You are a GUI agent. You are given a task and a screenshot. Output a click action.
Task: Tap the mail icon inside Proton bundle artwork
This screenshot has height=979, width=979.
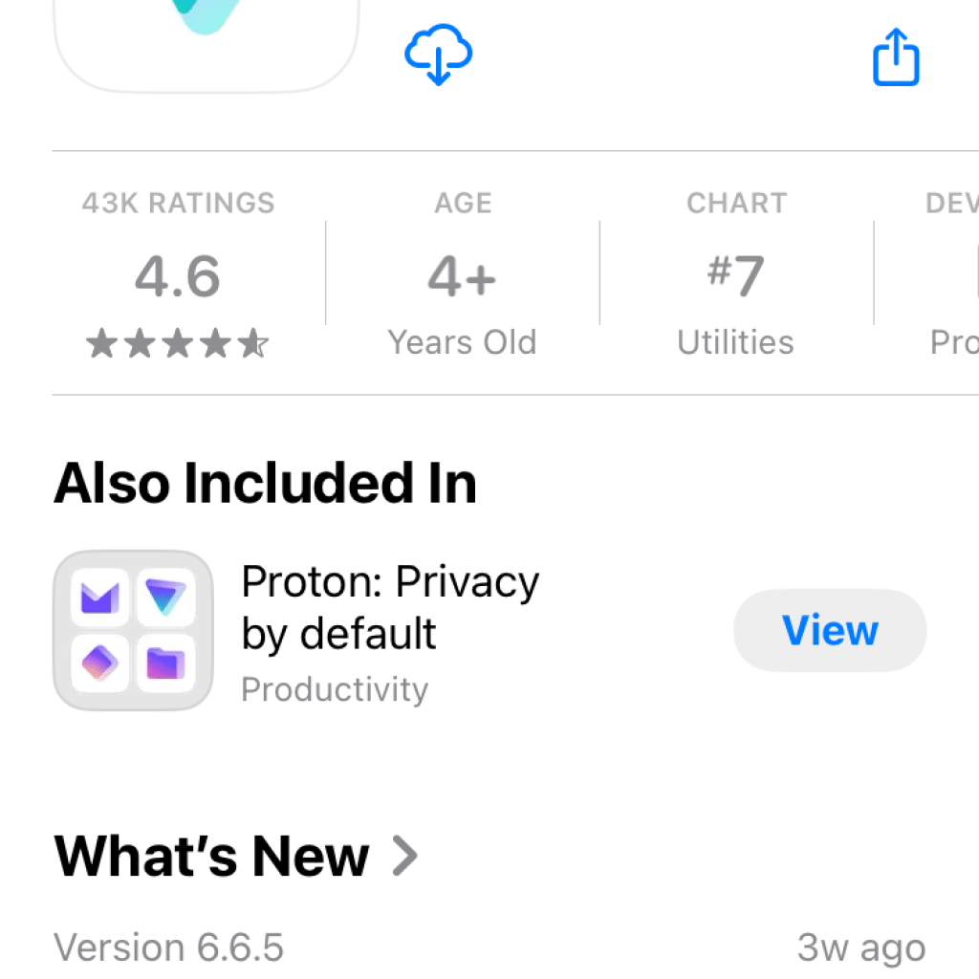[x=98, y=595]
